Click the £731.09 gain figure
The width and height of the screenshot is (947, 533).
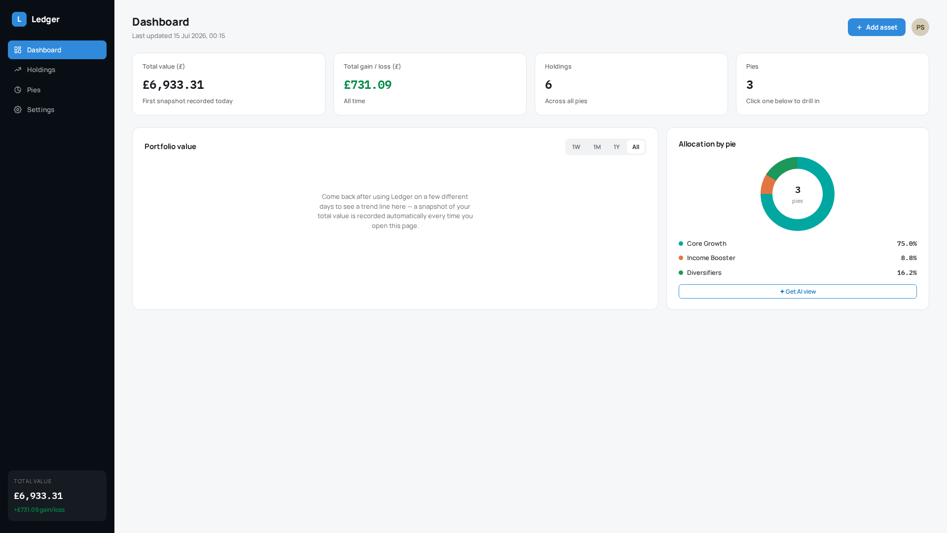point(367,85)
